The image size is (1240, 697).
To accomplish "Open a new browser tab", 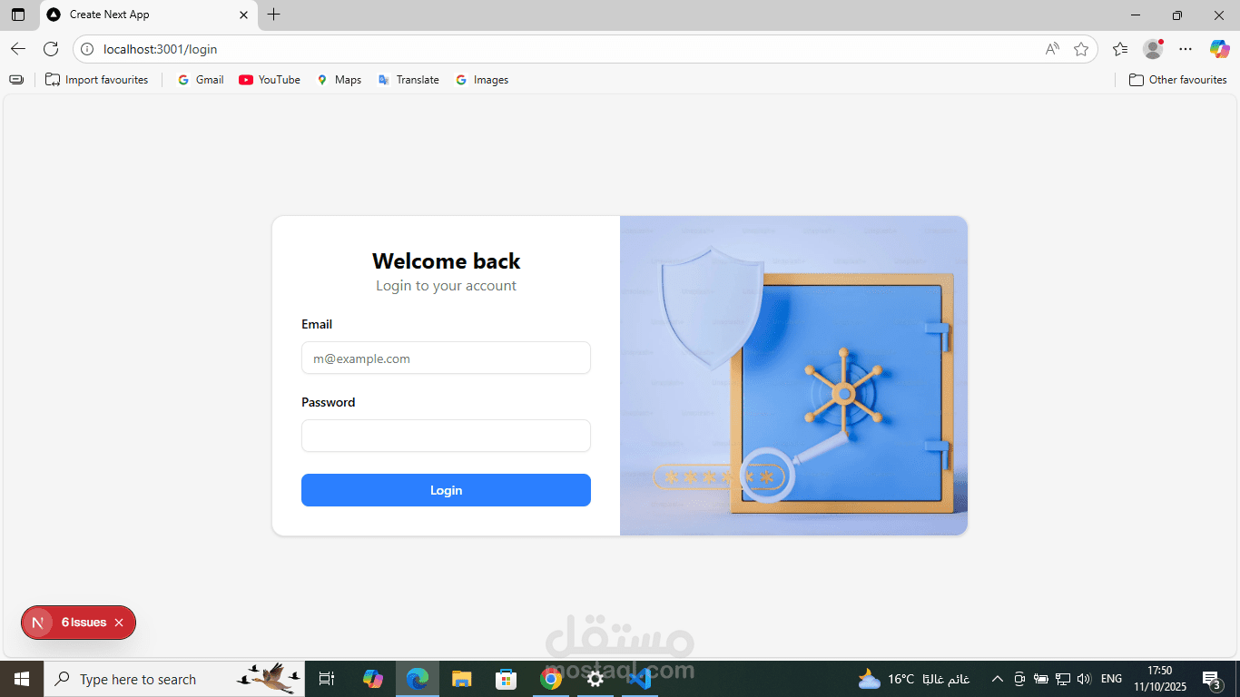I will [273, 15].
